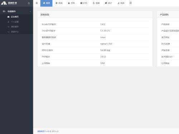
Task: Click the icon right of logo title
Action: (29, 3)
